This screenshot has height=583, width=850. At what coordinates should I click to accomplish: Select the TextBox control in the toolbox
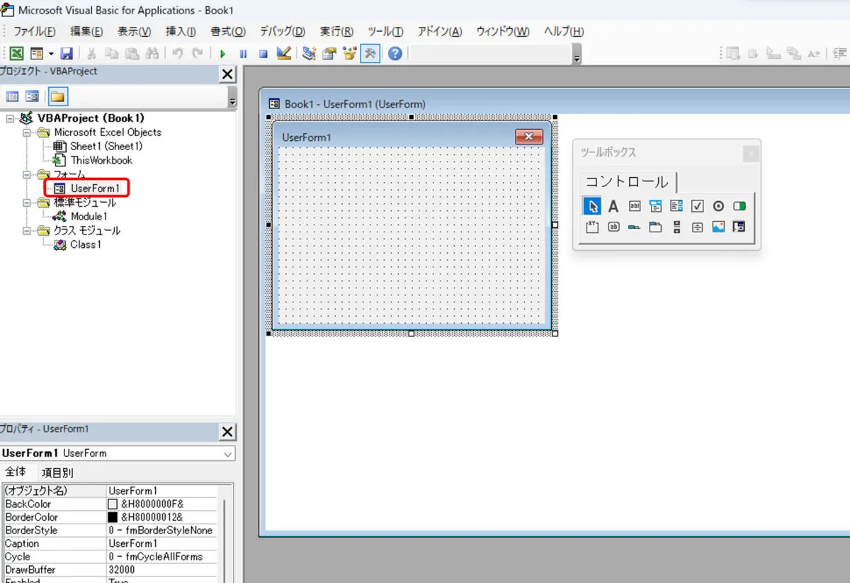click(635, 206)
